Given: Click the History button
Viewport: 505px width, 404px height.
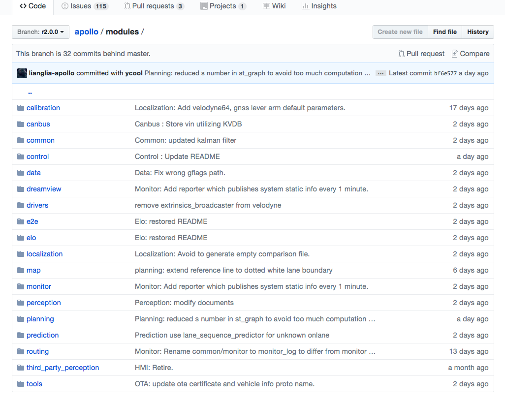Looking at the screenshot, I should [x=477, y=32].
